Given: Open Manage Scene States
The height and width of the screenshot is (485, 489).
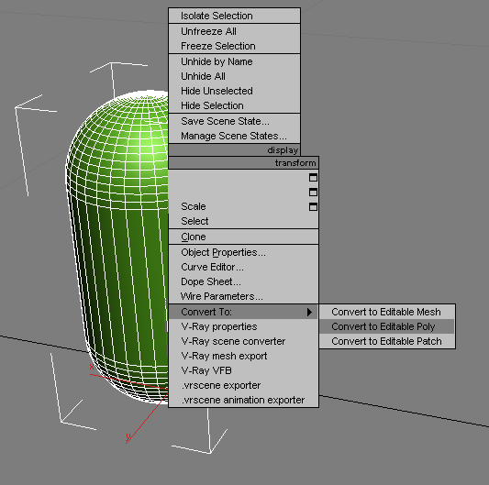Looking at the screenshot, I should click(234, 136).
